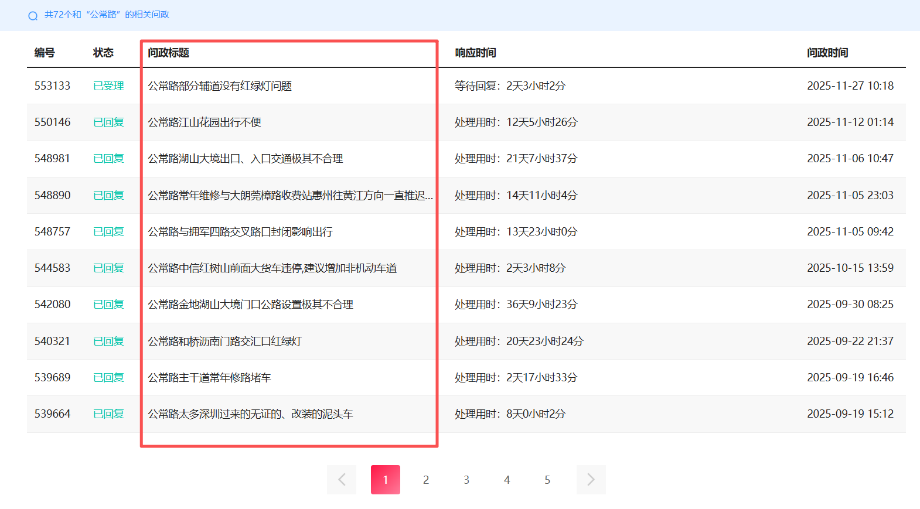This screenshot has height=509, width=920.
Task: Open 公常路江山花园出行不便 entry
Action: pyautogui.click(x=205, y=122)
